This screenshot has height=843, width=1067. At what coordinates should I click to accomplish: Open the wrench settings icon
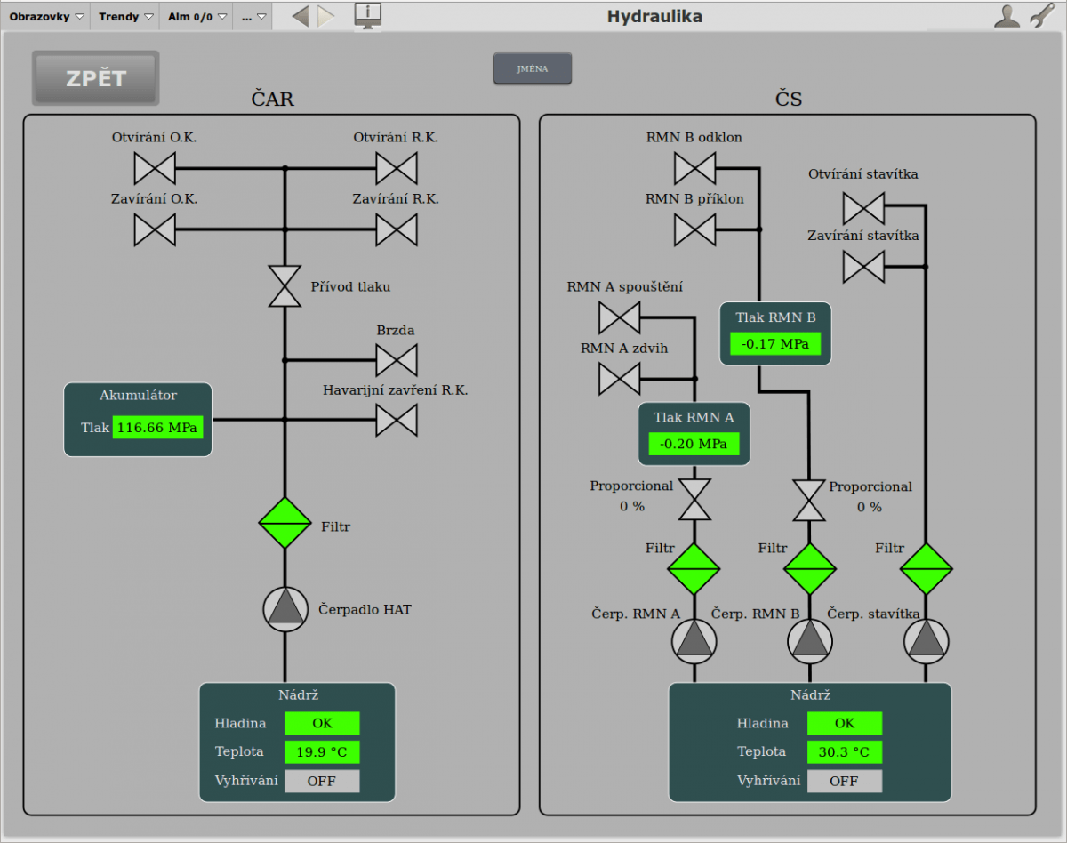[x=1042, y=16]
